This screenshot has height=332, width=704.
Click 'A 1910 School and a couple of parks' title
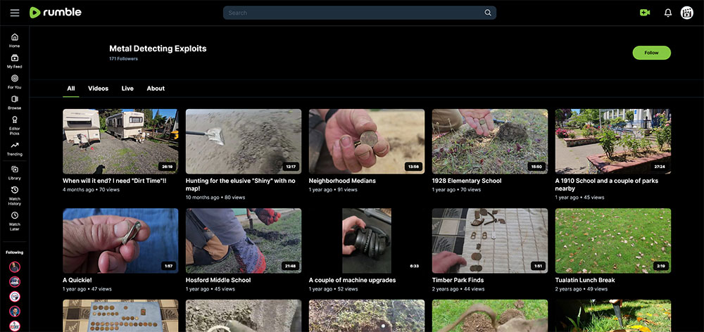607,184
